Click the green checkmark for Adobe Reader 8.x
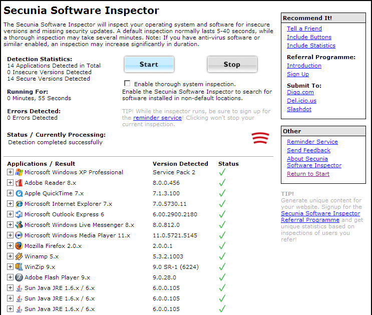Viewport: 372px width, 315px height. tap(222, 183)
